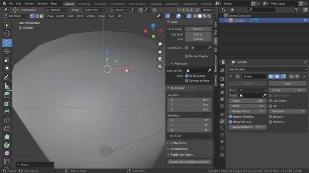This screenshot has width=309, height=173.
Task: Enable Flip checkbox in Screw modifier
Action: pos(270,106)
